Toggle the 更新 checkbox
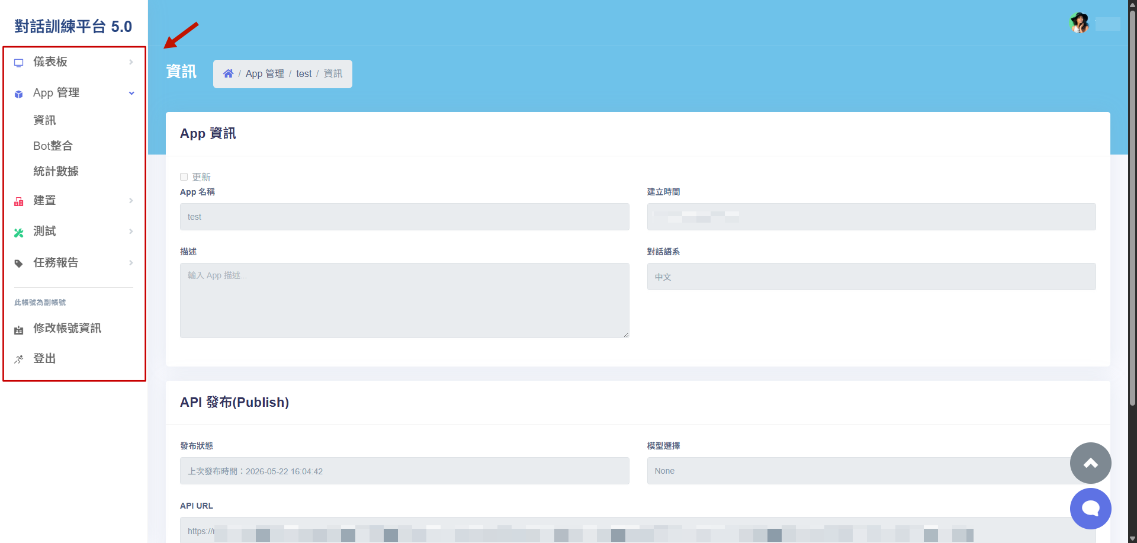The width and height of the screenshot is (1137, 543). coord(184,176)
